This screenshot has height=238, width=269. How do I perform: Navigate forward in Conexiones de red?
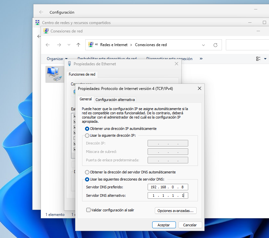59,45
